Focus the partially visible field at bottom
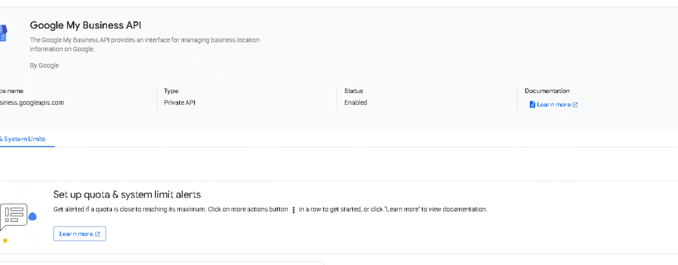 pyautogui.click(x=161, y=263)
